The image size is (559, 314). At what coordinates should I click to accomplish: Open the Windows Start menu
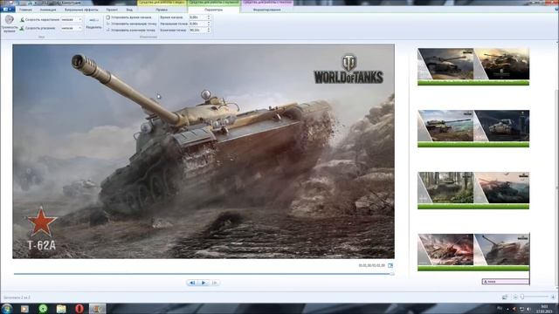[x=7, y=309]
